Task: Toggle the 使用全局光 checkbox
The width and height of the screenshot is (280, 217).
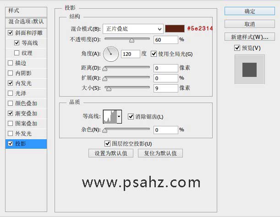Action: coord(154,54)
